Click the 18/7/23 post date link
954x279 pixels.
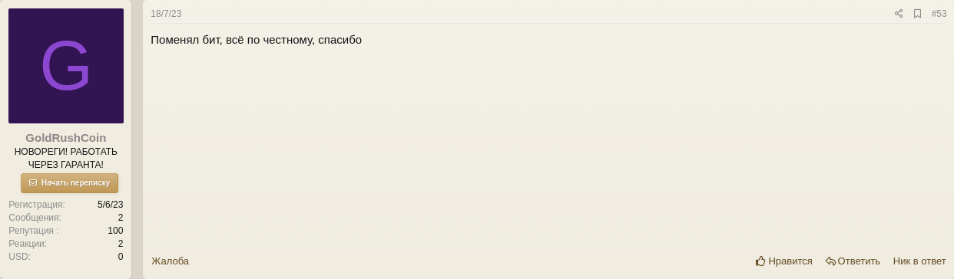[166, 14]
